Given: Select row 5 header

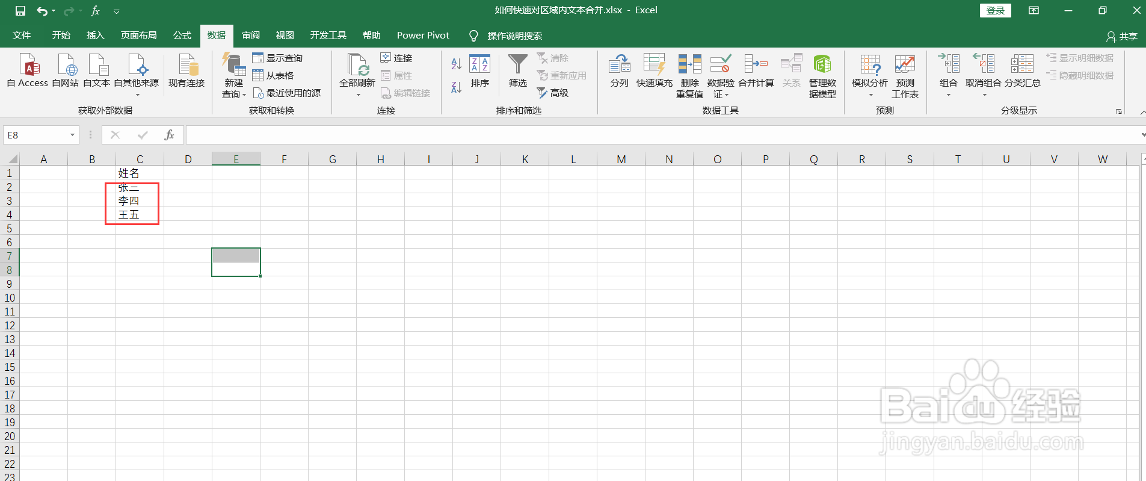Looking at the screenshot, I should [x=10, y=229].
